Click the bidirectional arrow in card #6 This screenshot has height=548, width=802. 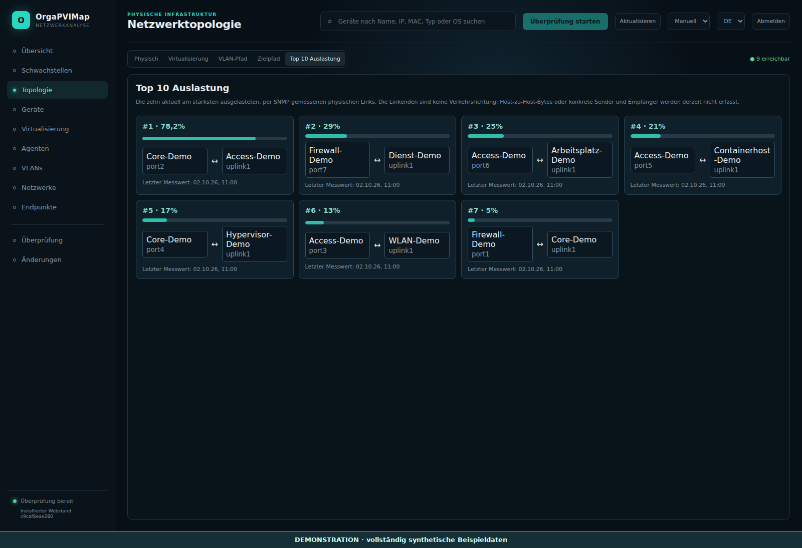[x=377, y=245]
